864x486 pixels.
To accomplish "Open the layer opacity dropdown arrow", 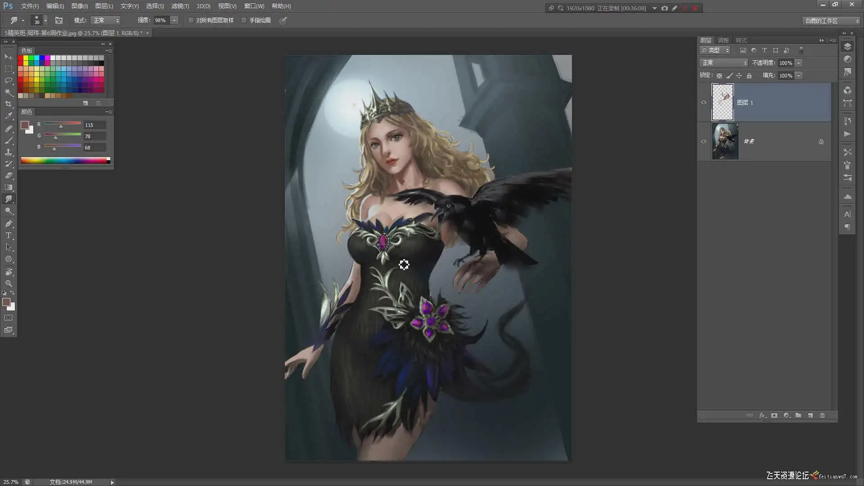I will click(799, 63).
